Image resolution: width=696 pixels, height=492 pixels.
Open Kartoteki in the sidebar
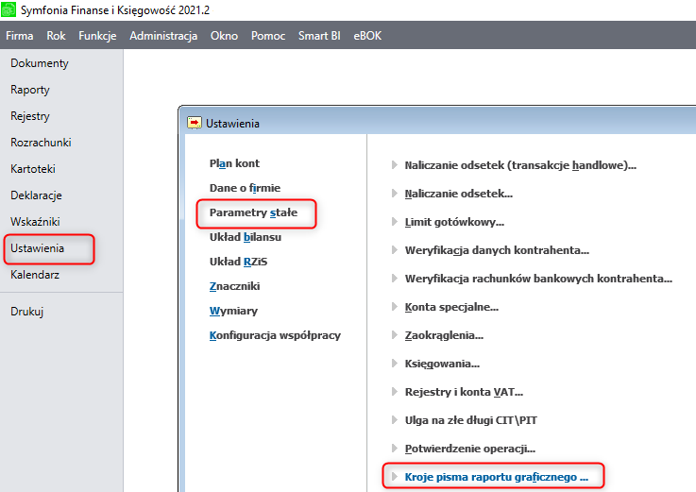(x=33, y=169)
